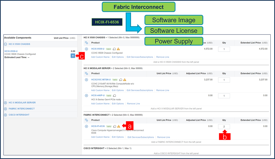This screenshot has width=275, height=159.
Task: Click the headset support icon for HCIX210C-M7SN-U
Action: 121,80
